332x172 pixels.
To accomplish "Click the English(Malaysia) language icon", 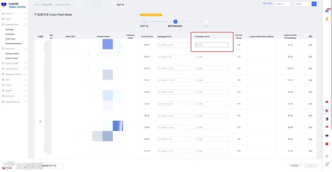I will pos(3,102).
